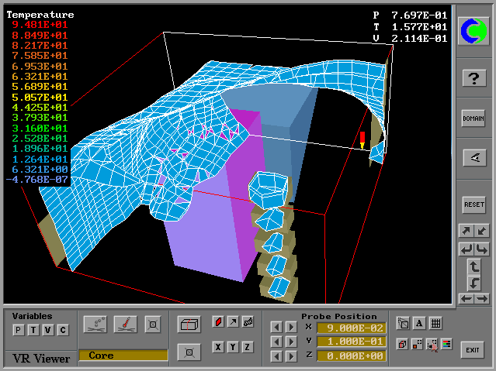The width and height of the screenshot is (496, 371).
Task: Select the P pressure variable
Action: [19, 331]
